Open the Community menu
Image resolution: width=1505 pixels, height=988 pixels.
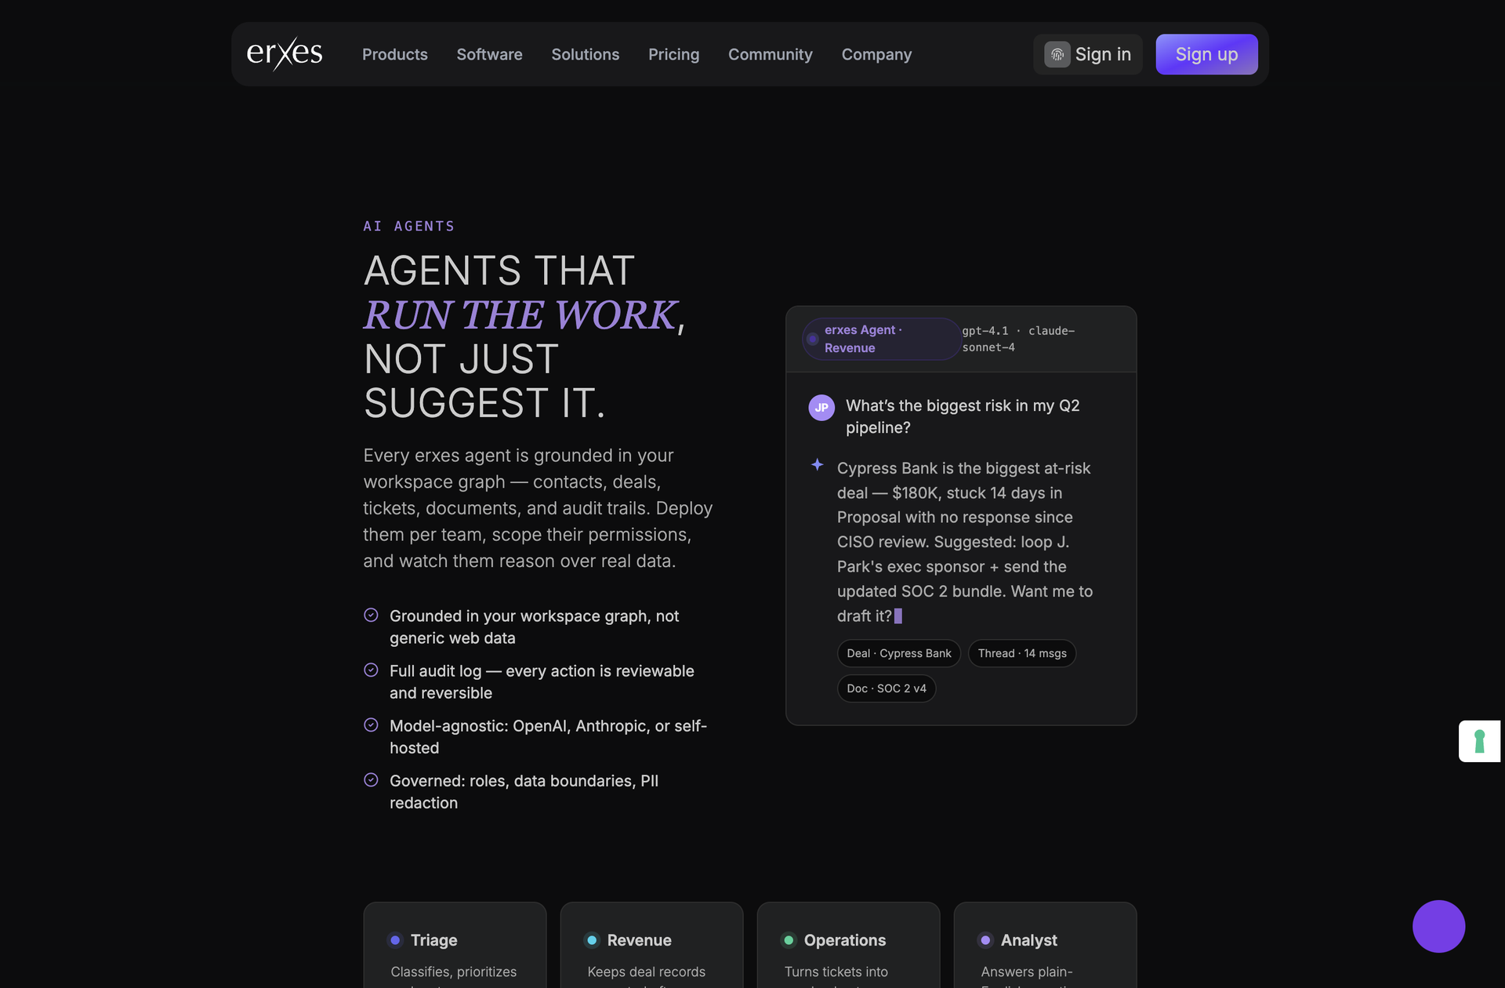coord(771,54)
